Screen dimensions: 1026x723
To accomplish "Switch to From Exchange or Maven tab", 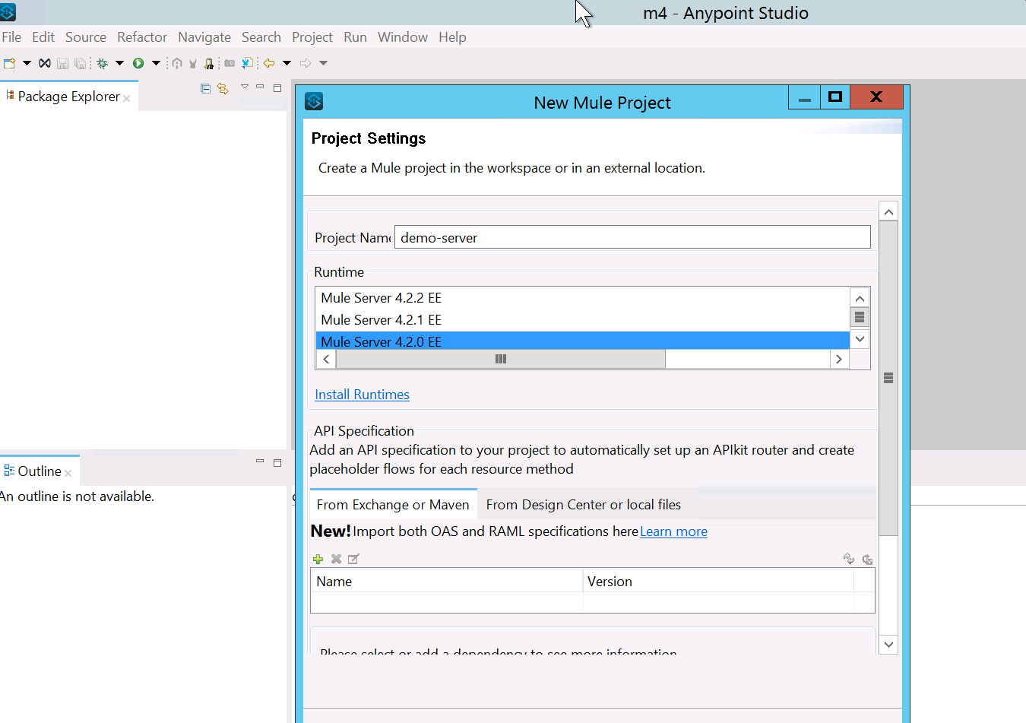I will [393, 505].
